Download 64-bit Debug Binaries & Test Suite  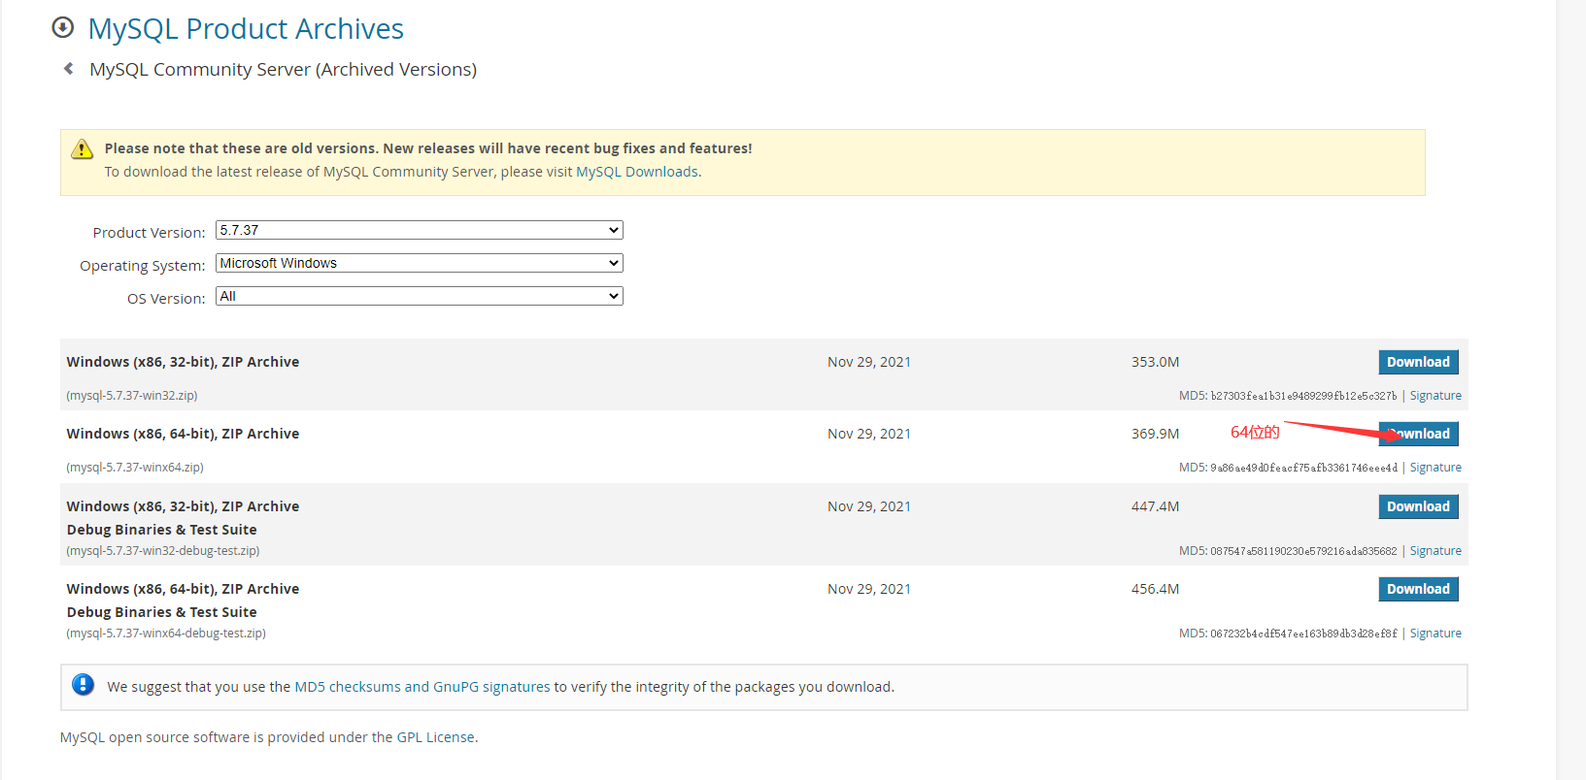point(1418,589)
